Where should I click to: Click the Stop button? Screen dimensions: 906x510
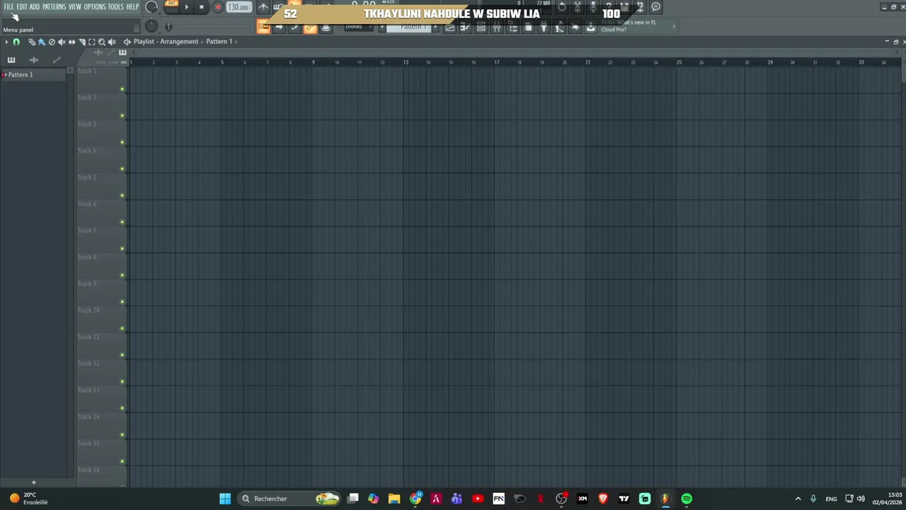pos(202,6)
